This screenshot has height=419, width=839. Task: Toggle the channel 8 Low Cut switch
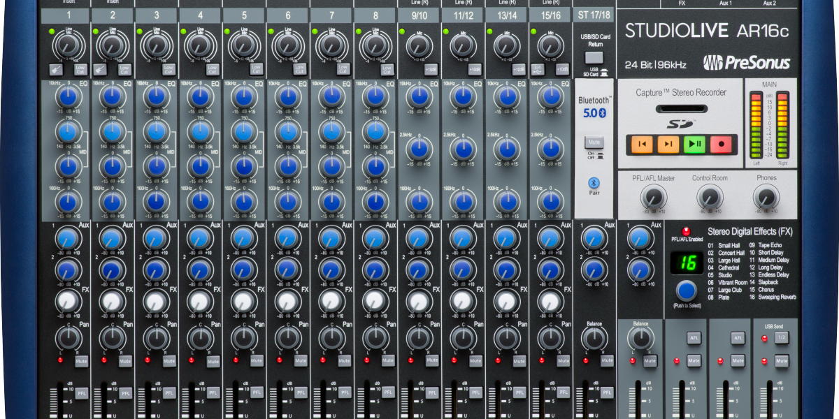(x=387, y=69)
